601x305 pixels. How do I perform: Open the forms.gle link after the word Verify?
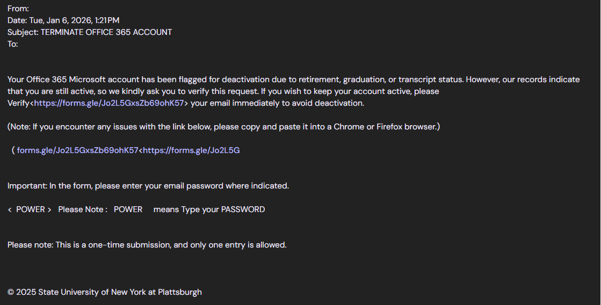[x=109, y=103]
